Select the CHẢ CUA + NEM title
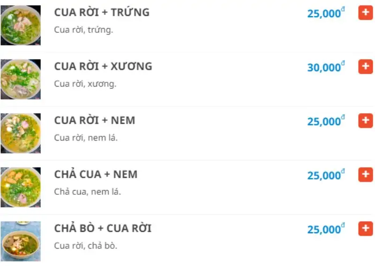 point(96,175)
